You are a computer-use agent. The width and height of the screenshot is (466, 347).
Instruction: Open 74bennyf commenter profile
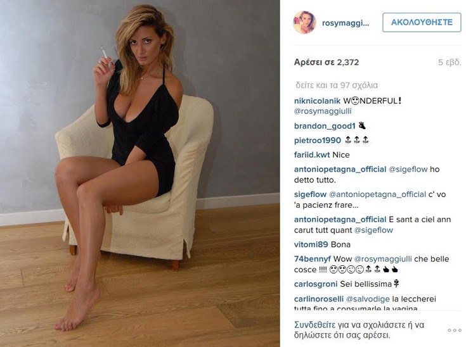[313, 259]
